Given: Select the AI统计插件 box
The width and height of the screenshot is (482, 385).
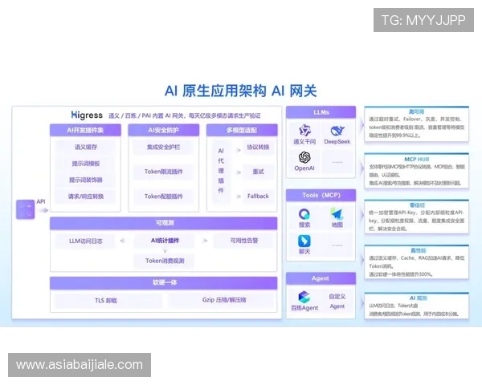Looking at the screenshot, I should pos(165,241).
